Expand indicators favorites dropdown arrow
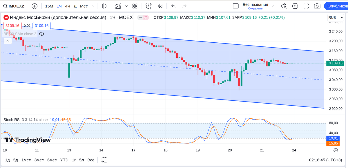The image size is (348, 168). (x=126, y=6)
